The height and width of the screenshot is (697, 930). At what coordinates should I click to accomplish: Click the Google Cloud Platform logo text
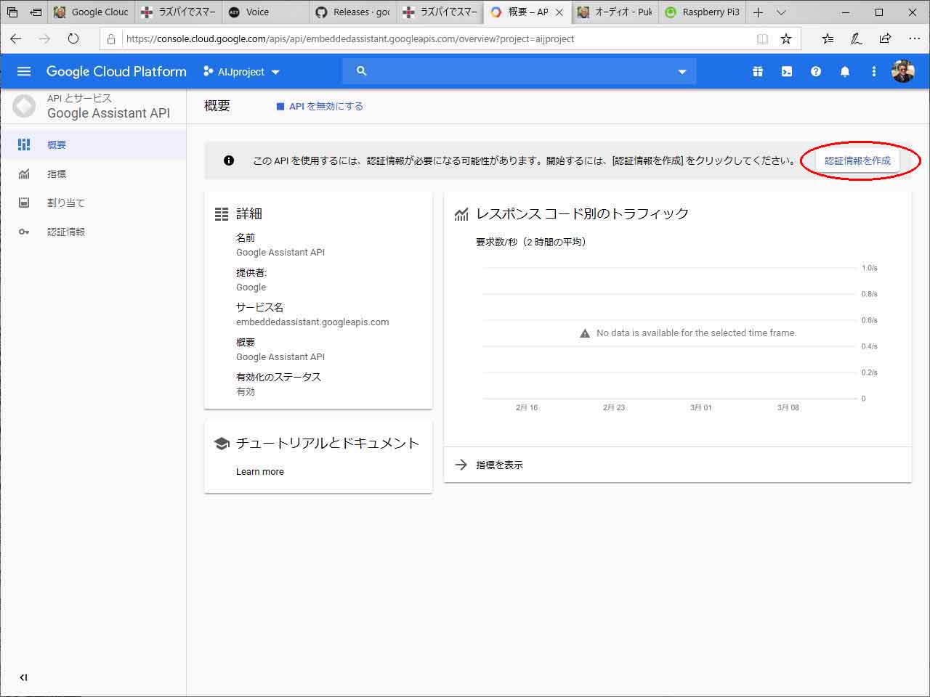click(x=116, y=71)
